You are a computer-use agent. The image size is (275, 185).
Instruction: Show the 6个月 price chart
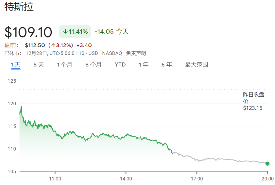93,65
